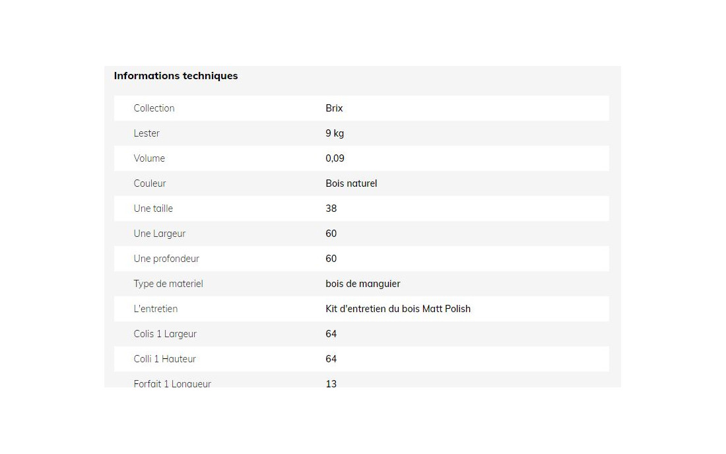Select the Colli 1 Hauteur label
Screen dimensions: 726x454
[x=165, y=359]
